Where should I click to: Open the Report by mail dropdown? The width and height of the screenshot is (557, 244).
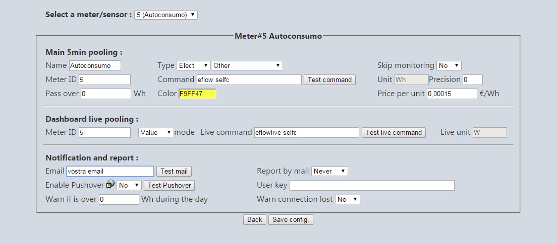pos(329,171)
